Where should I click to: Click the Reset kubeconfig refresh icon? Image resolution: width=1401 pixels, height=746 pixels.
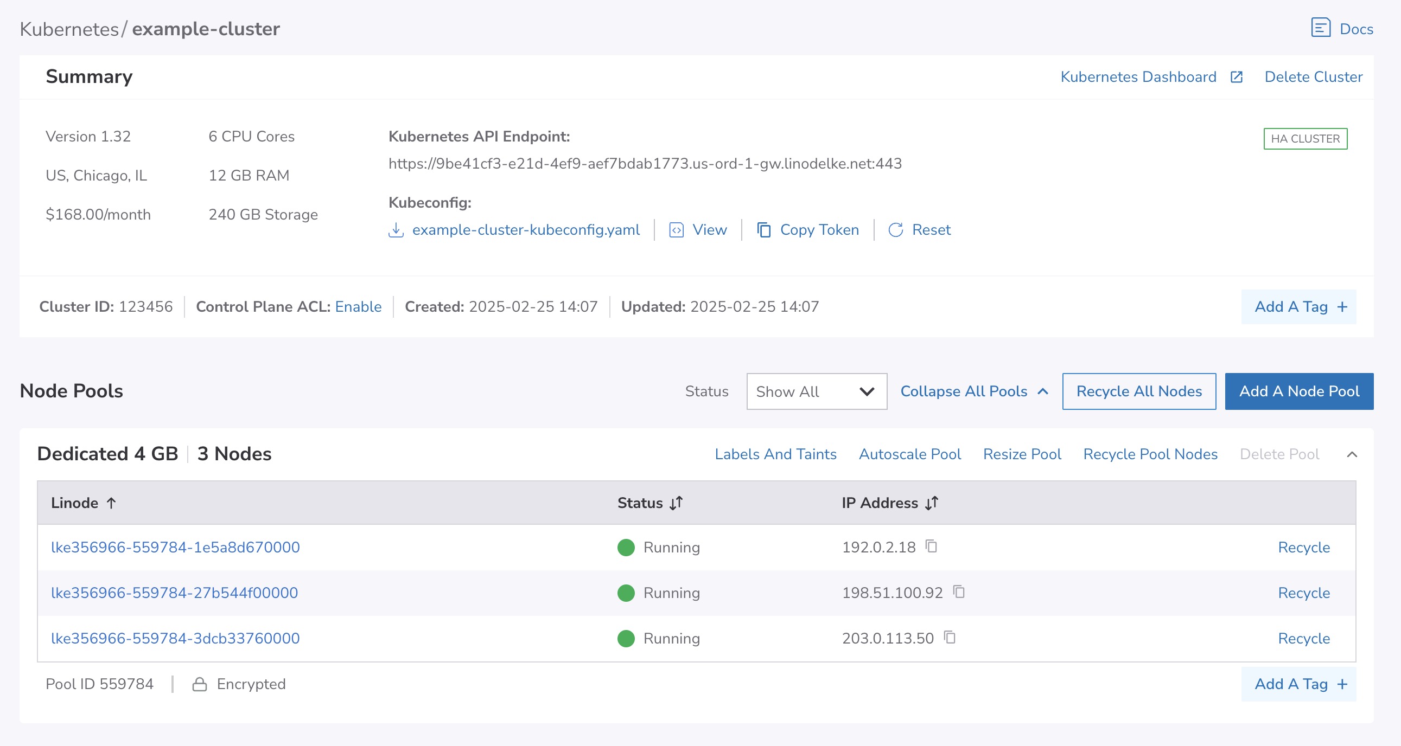pos(895,230)
